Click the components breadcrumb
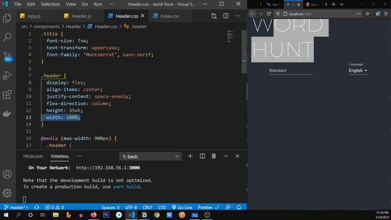This screenshot has height=220, width=391. click(x=46, y=26)
